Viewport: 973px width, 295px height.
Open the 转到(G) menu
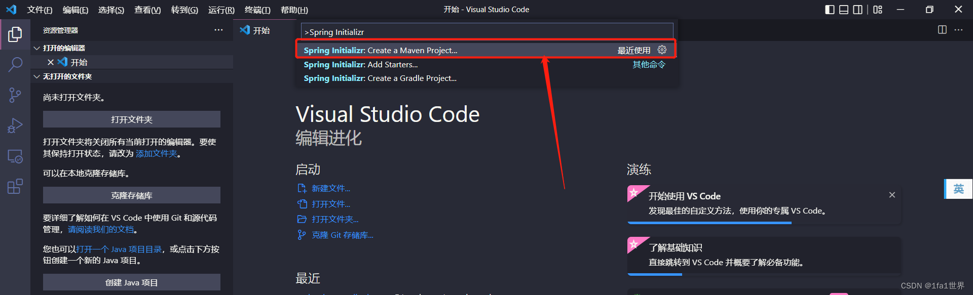[x=184, y=10]
